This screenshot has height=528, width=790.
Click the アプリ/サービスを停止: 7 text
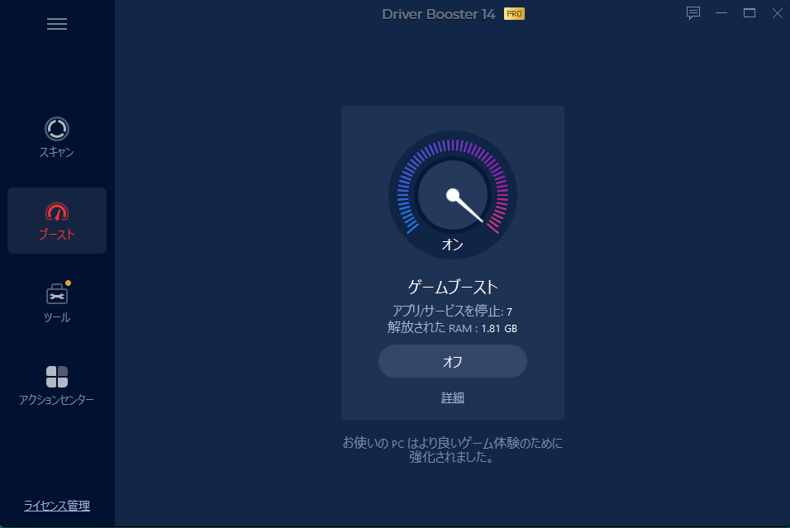(x=453, y=312)
